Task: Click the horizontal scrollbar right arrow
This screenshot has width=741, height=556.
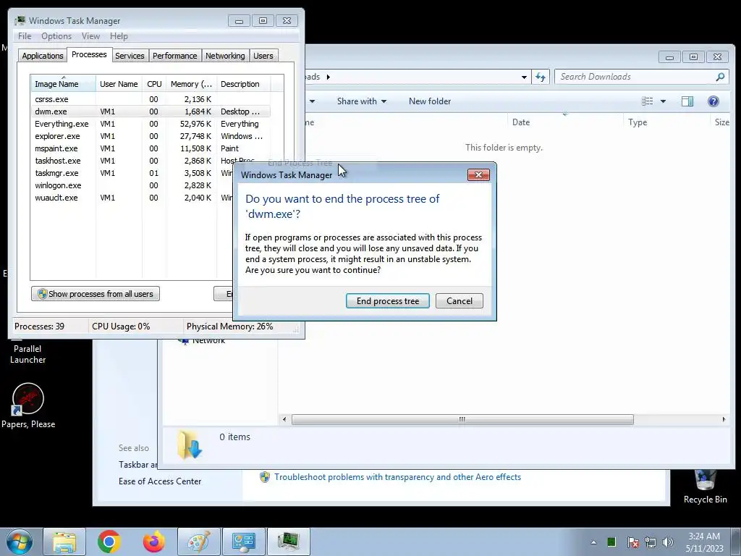Action: pos(724,419)
